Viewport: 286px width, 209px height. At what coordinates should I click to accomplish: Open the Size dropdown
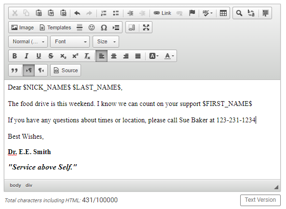[x=106, y=42]
